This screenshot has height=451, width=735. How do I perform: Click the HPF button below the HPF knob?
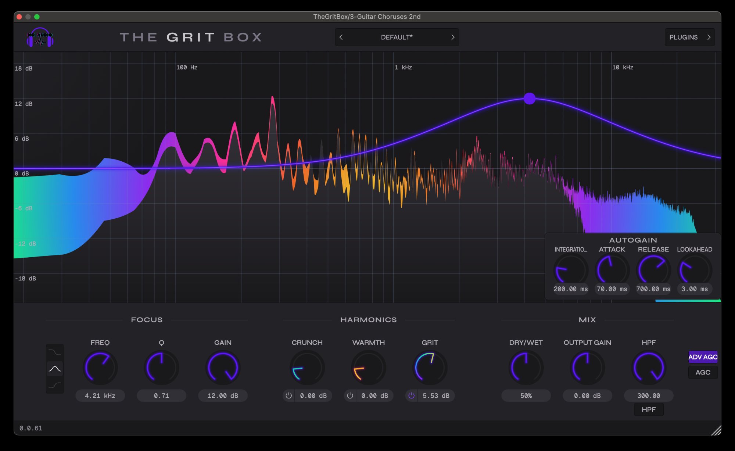click(x=649, y=409)
